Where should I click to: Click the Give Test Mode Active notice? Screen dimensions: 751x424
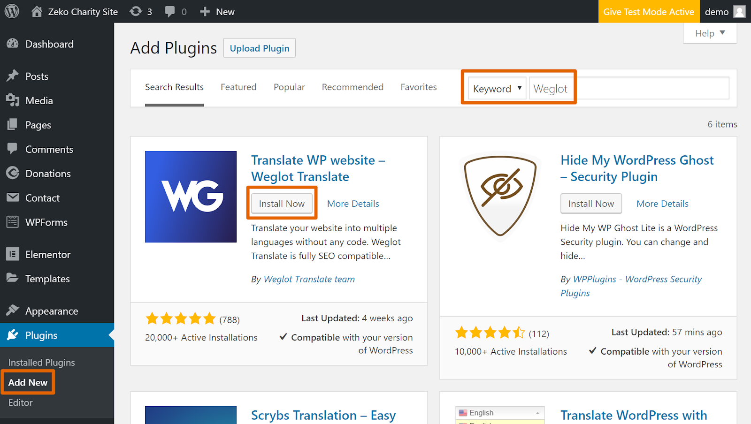pyautogui.click(x=649, y=12)
